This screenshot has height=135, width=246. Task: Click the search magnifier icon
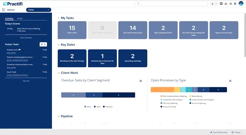point(138,4)
